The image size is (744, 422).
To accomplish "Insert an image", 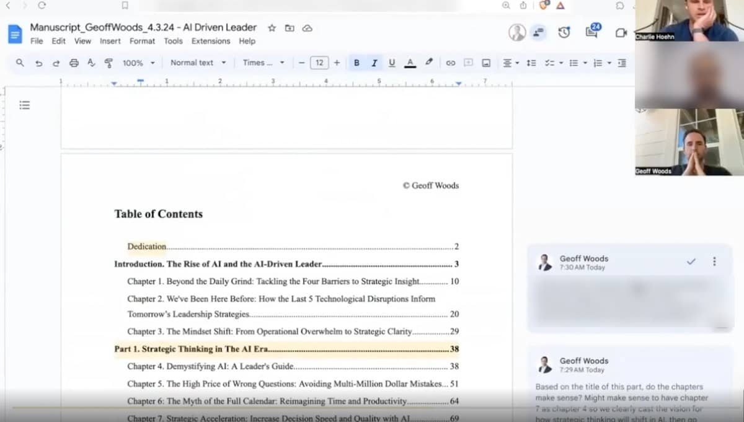I will tap(486, 63).
